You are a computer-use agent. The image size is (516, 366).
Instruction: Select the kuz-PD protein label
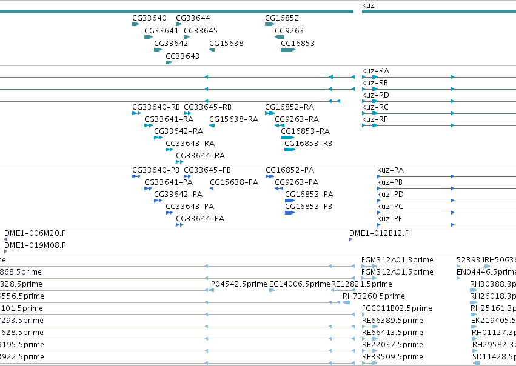[x=390, y=195]
